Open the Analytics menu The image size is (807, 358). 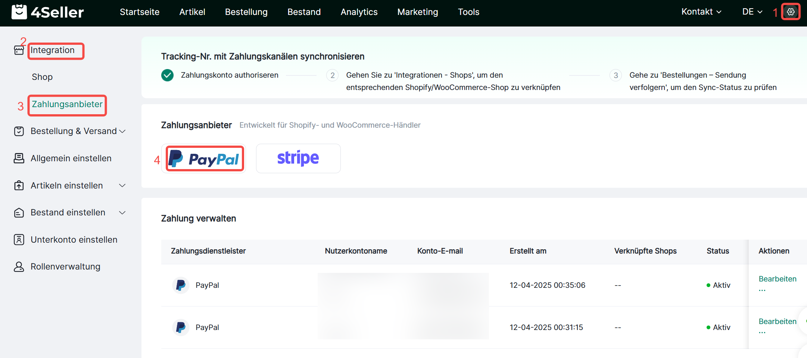pyautogui.click(x=359, y=12)
